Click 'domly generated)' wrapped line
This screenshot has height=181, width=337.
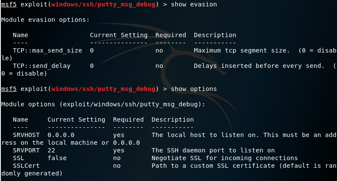point(32,173)
